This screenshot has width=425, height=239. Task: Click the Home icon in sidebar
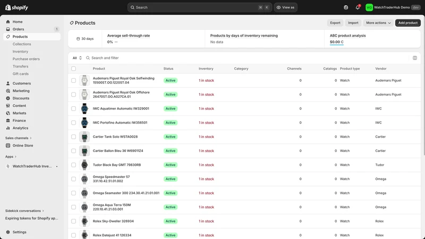8,22
